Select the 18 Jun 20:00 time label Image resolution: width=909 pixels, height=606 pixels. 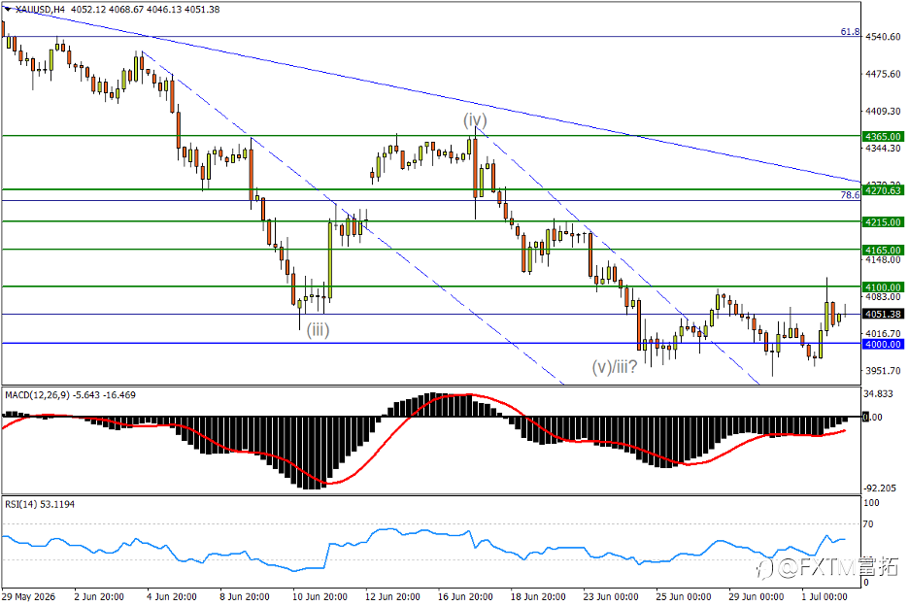coord(538,596)
